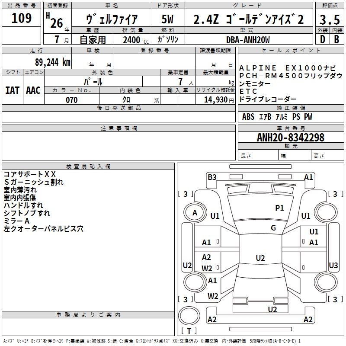Select the note 室内薄汚れ
The width and height of the screenshot is (346, 346).
point(20,190)
